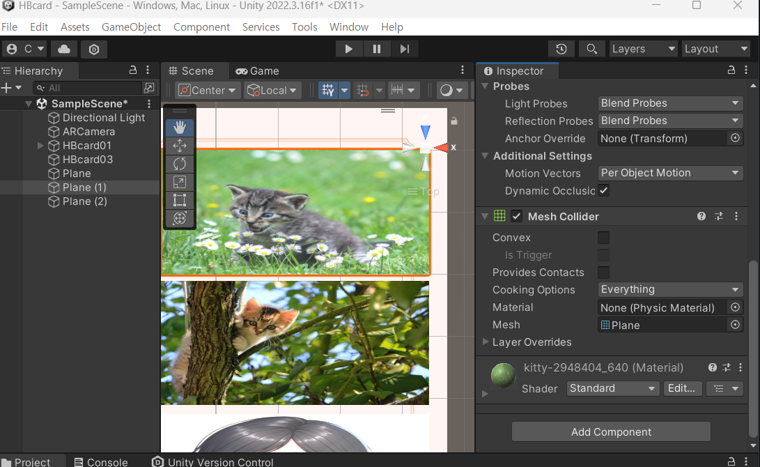
Task: Open the Window menu
Action: pyautogui.click(x=349, y=27)
